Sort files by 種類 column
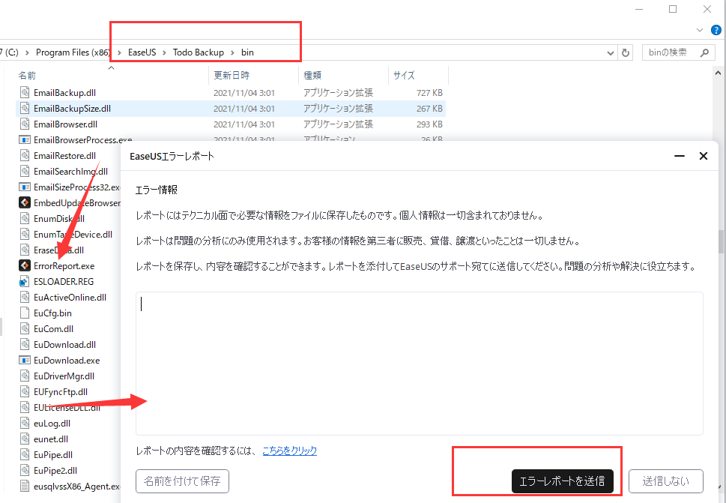Image resolution: width=726 pixels, height=503 pixels. (312, 75)
